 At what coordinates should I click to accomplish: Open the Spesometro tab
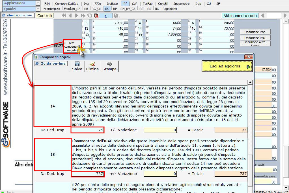click(x=182, y=3)
